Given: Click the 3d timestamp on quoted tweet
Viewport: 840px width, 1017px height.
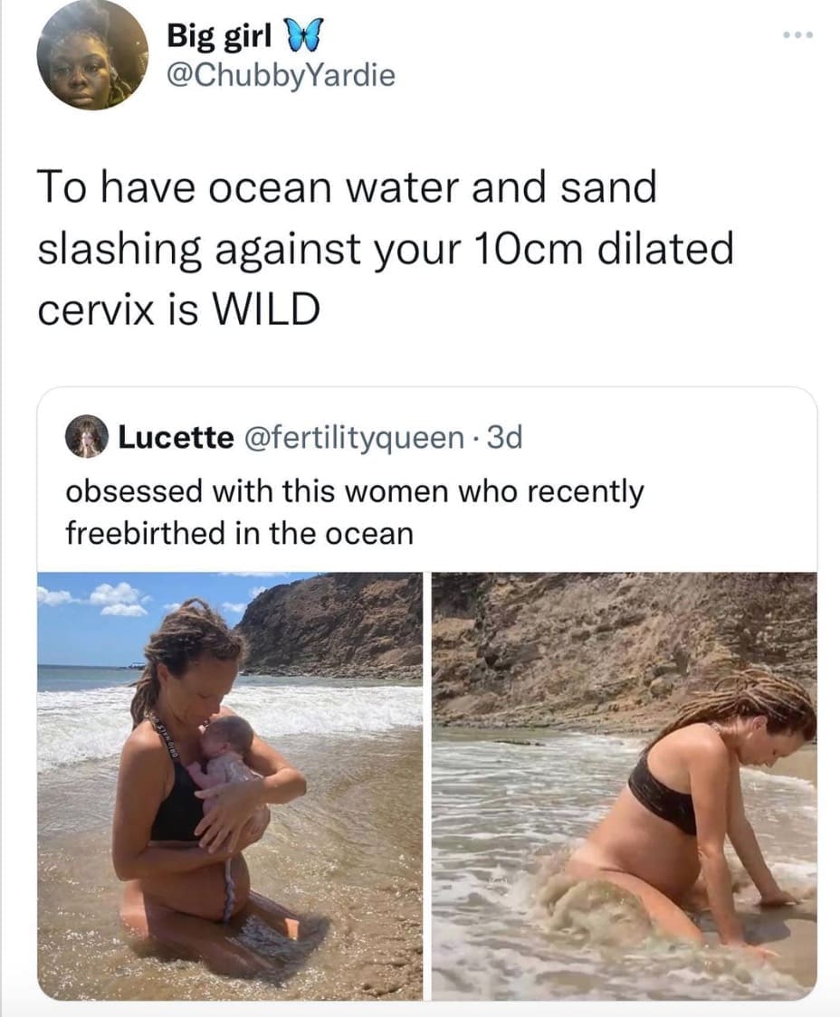Looking at the screenshot, I should pos(504,438).
